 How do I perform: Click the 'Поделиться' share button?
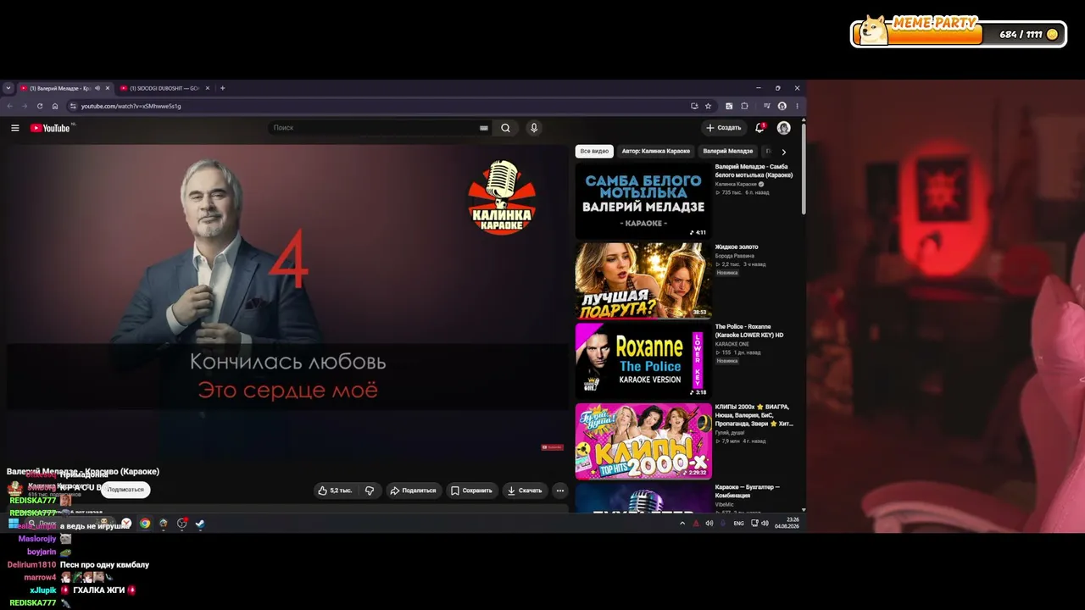point(414,491)
